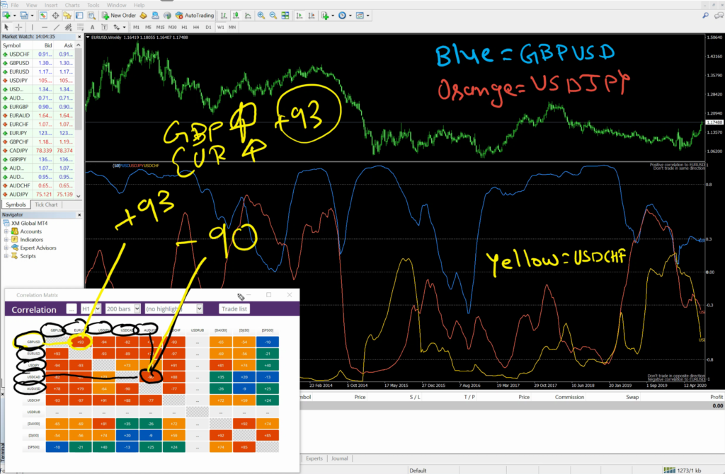Screen dimensions: 725x474
Task: Switch to the Tick Chart tab
Action: click(46, 204)
